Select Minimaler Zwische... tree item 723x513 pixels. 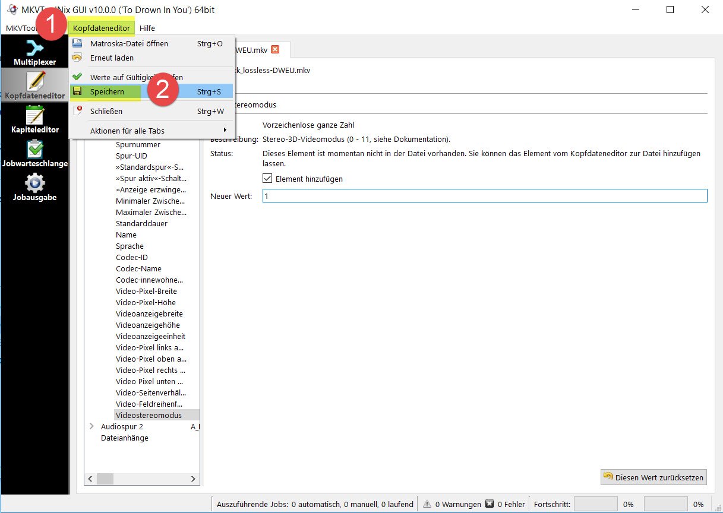(x=151, y=201)
